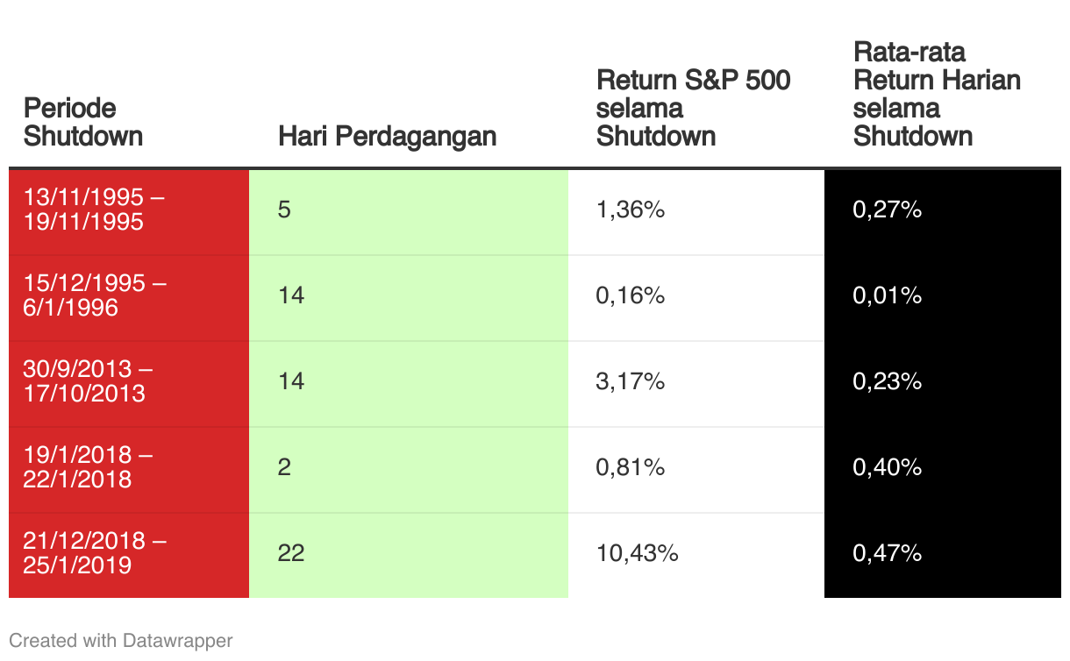Click the red 13/11/1995 – 19/11/1995 period cell

pyautogui.click(x=129, y=210)
